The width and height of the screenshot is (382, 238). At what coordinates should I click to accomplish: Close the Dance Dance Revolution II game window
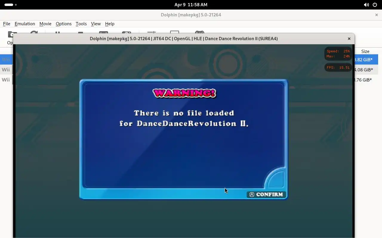pyautogui.click(x=349, y=39)
